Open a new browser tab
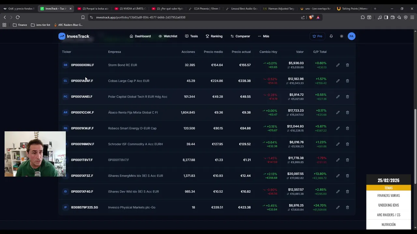This screenshot has width=417, height=234. [x=375, y=9]
